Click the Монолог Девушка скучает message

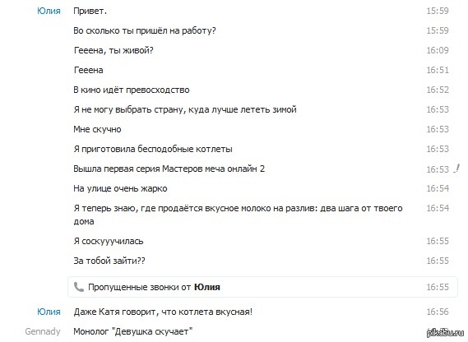click(133, 331)
